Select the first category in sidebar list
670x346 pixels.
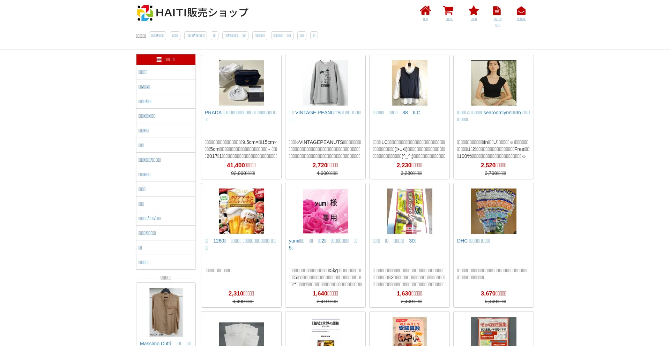point(143,72)
